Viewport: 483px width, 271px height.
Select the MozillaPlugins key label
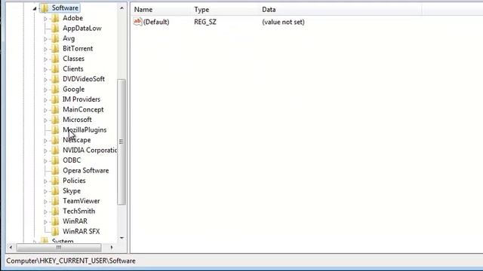tap(85, 129)
